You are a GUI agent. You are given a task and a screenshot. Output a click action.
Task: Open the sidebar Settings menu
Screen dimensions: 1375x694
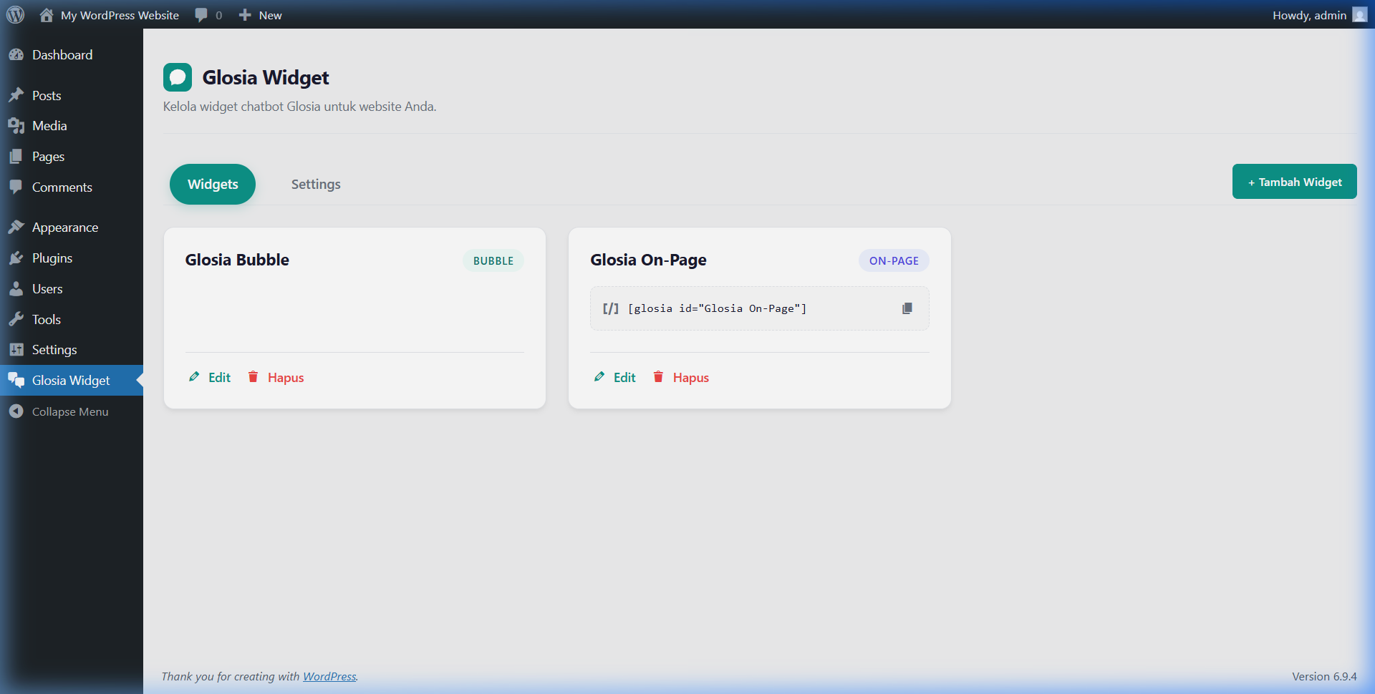point(72,350)
